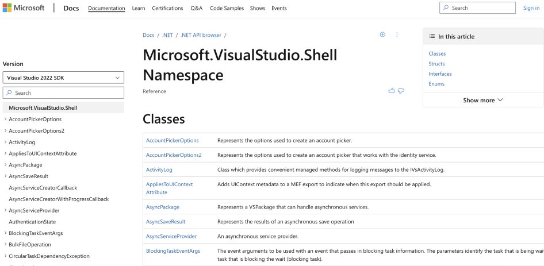
Task: Expand the ActivityLog tree node
Action: [x=5, y=142]
